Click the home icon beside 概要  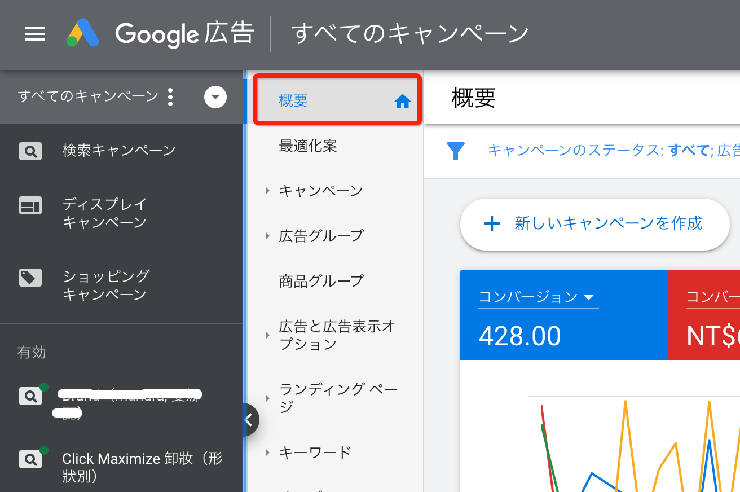coord(402,102)
